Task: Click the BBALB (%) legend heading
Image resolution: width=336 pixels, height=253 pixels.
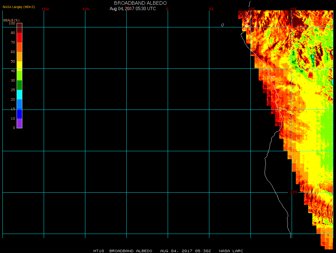Action: coord(11,20)
